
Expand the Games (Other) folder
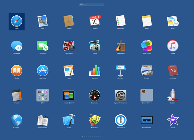click(147, 95)
